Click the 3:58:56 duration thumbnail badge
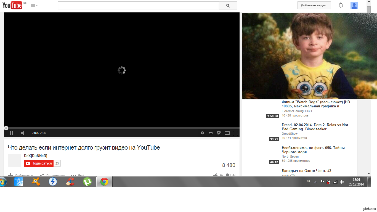The height and width of the screenshot is (212, 377). pos(272,116)
